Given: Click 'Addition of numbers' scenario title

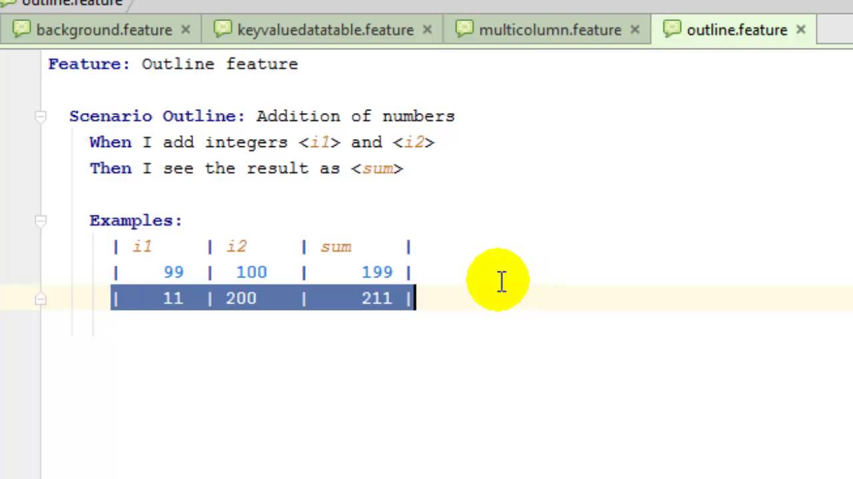Looking at the screenshot, I should [x=355, y=116].
